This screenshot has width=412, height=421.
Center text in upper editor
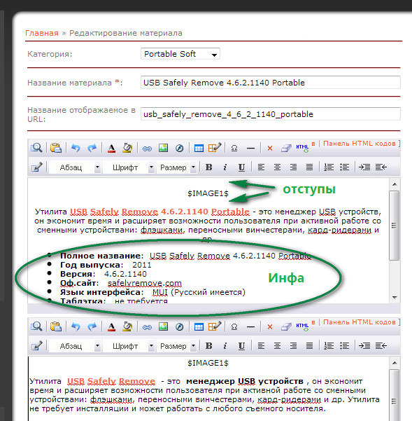click(277, 167)
